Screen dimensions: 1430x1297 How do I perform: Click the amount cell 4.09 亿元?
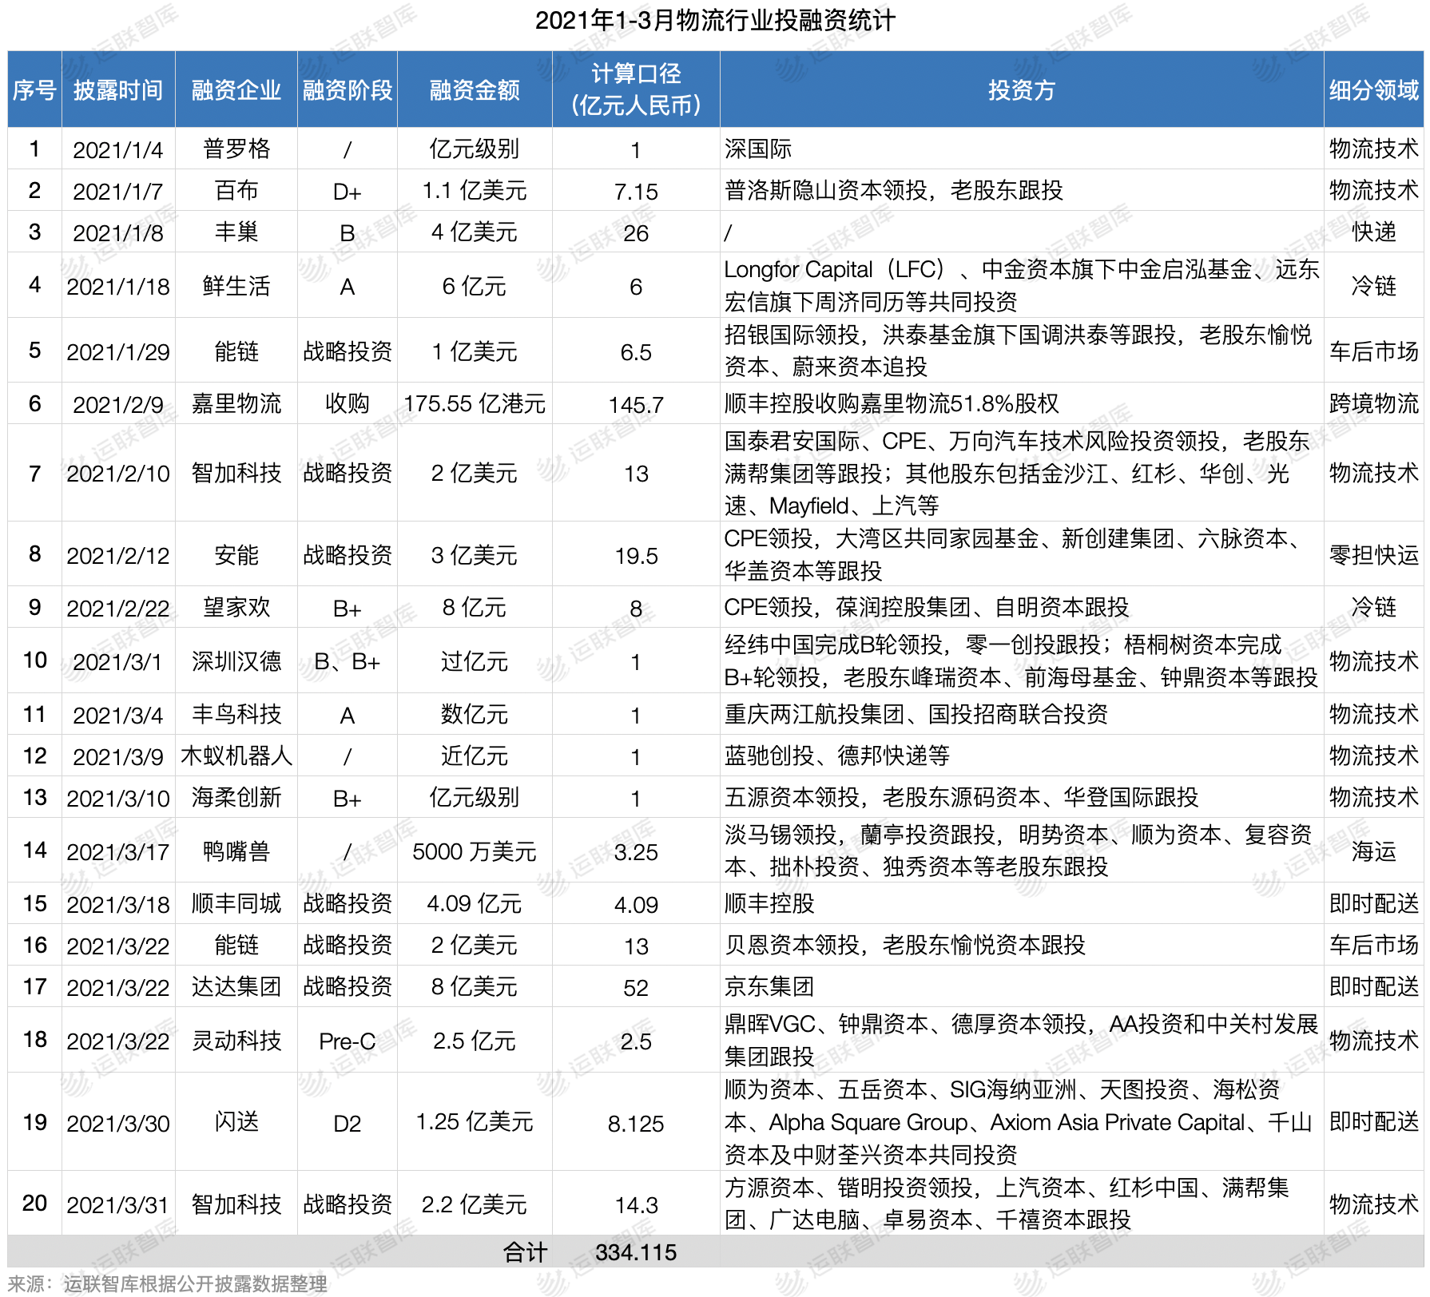475,904
